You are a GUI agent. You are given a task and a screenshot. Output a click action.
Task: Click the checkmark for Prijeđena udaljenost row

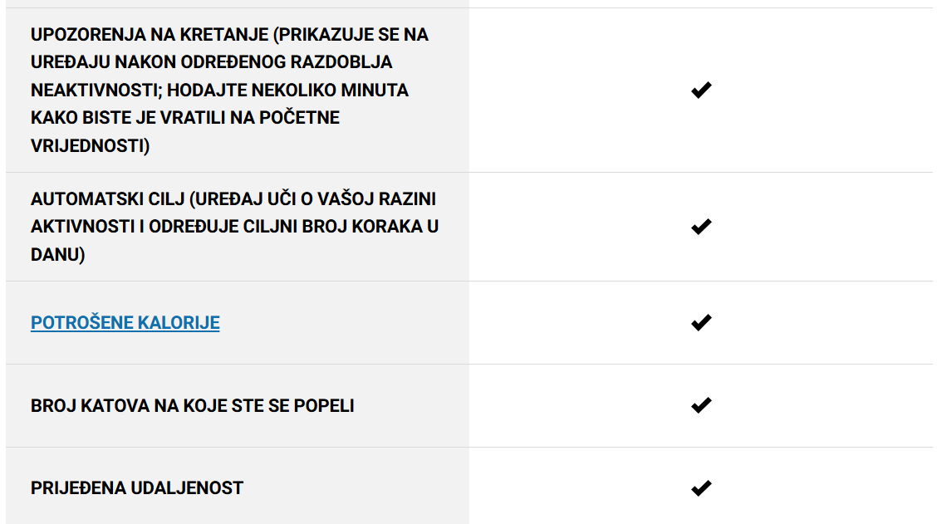point(701,488)
